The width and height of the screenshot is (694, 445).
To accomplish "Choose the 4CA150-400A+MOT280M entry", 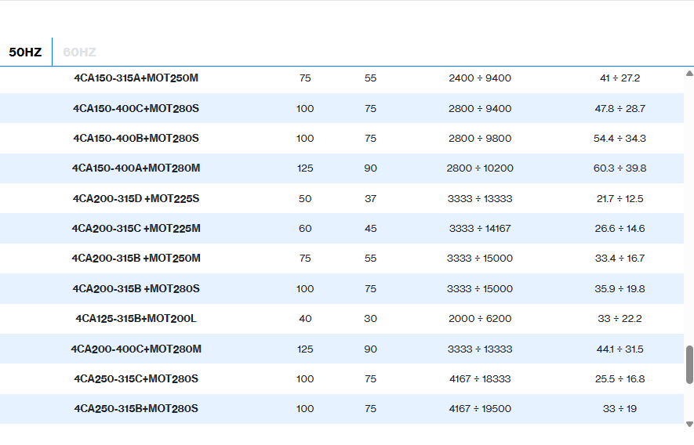I will (x=136, y=168).
